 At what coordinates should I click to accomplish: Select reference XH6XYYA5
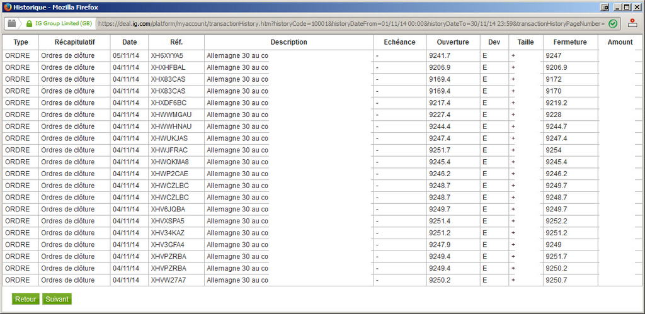pos(167,55)
